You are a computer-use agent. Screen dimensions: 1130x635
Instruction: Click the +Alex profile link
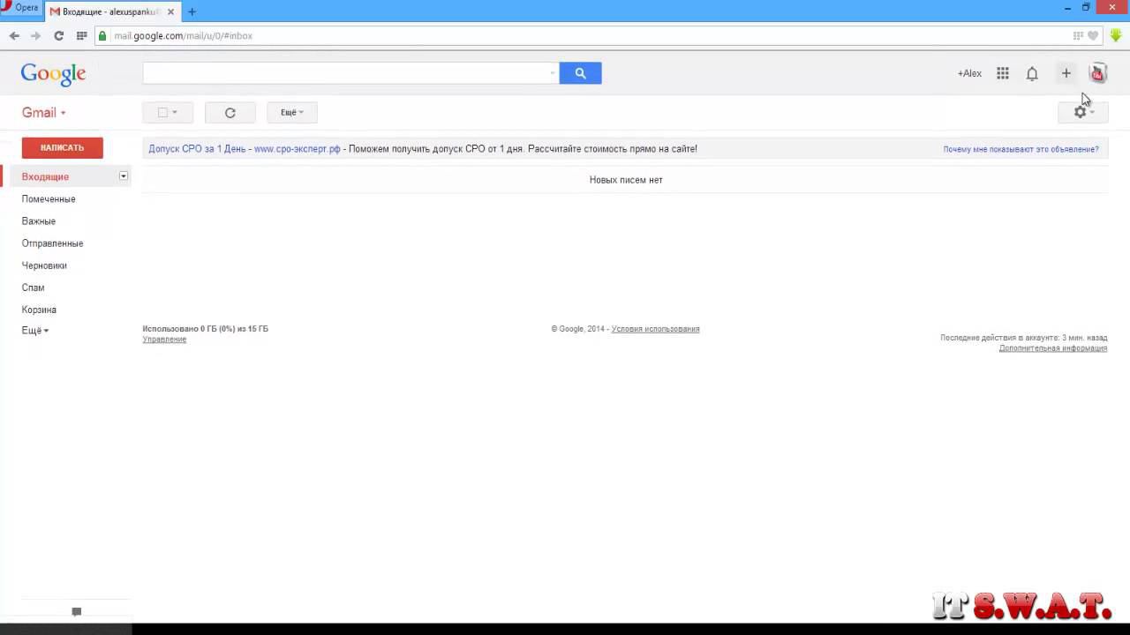tap(969, 73)
